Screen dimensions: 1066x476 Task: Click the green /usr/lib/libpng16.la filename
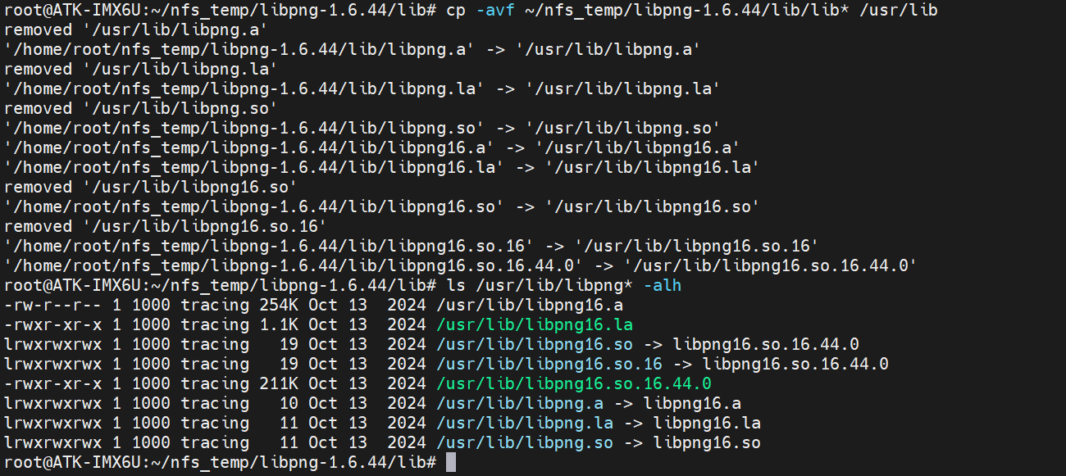click(x=535, y=324)
